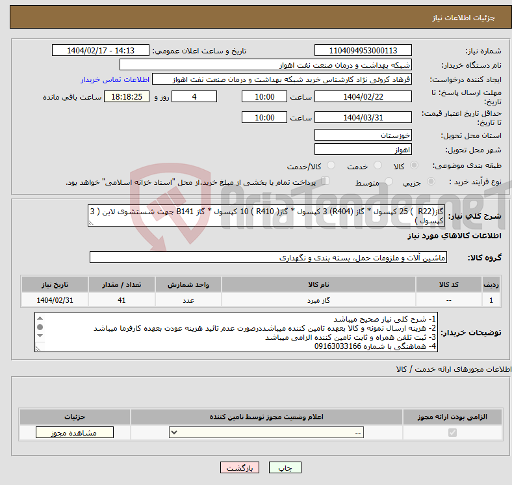Open buyer contact information link
Image resolution: width=512 pixels, height=485 pixels.
pyautogui.click(x=115, y=79)
